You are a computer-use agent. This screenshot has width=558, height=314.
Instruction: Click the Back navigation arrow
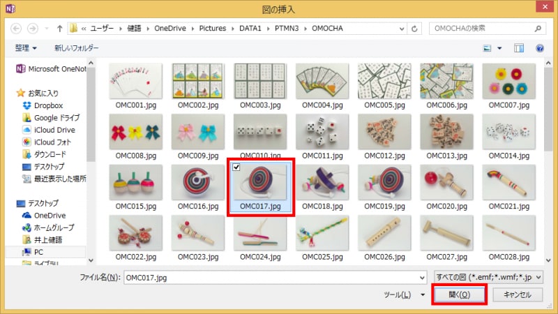[x=16, y=29]
